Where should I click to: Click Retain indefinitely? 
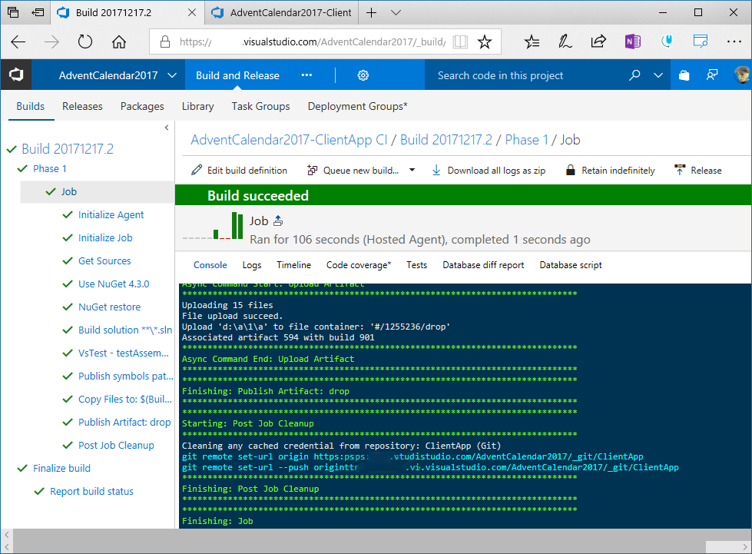tap(610, 171)
